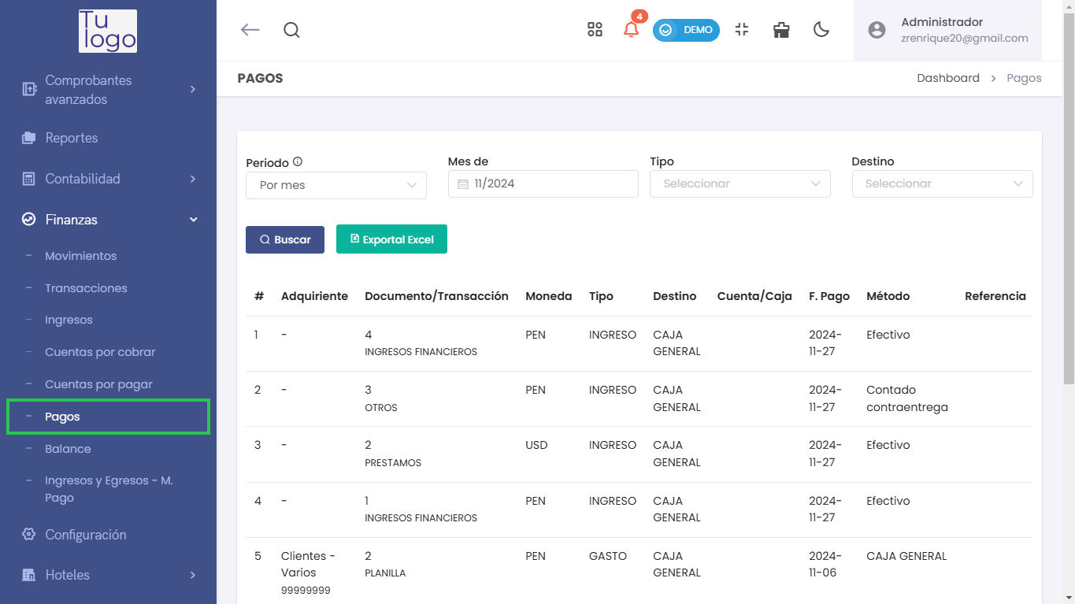Image resolution: width=1075 pixels, height=604 pixels.
Task: Click the Mes de date field
Action: [x=543, y=183]
